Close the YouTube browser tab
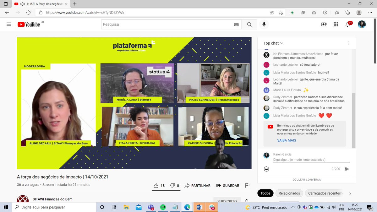 pos(66,4)
